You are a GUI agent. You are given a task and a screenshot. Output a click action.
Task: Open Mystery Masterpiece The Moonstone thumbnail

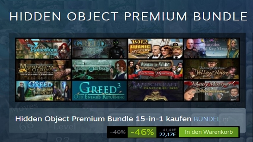coord(212,91)
